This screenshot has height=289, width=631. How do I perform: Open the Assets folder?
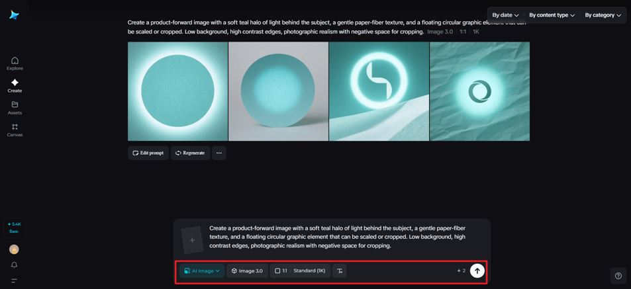click(x=15, y=108)
